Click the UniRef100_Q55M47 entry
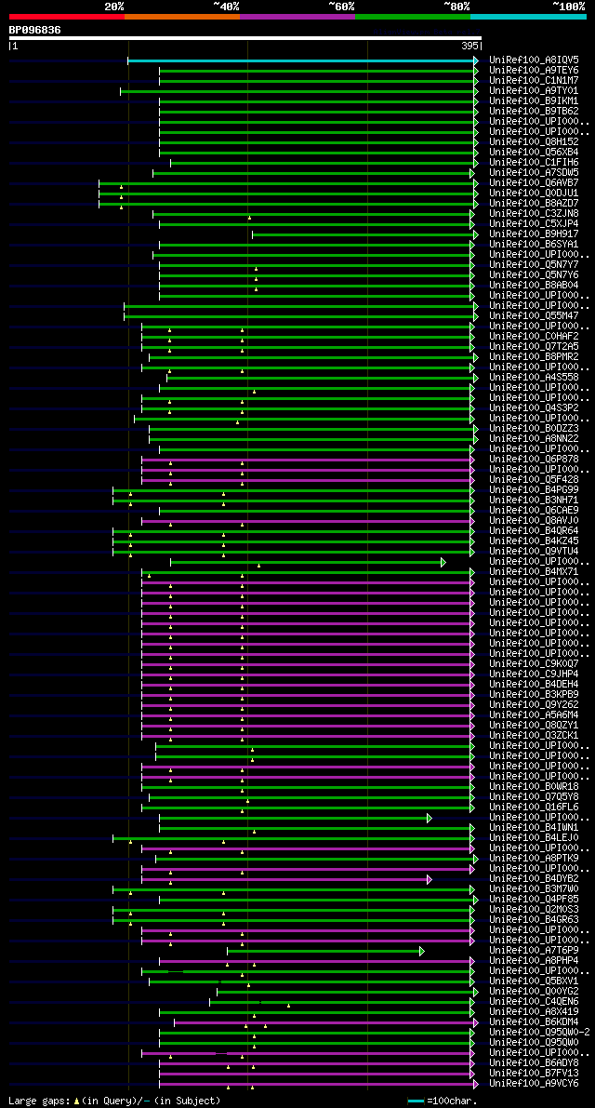The width and height of the screenshot is (595, 1108). point(534,316)
